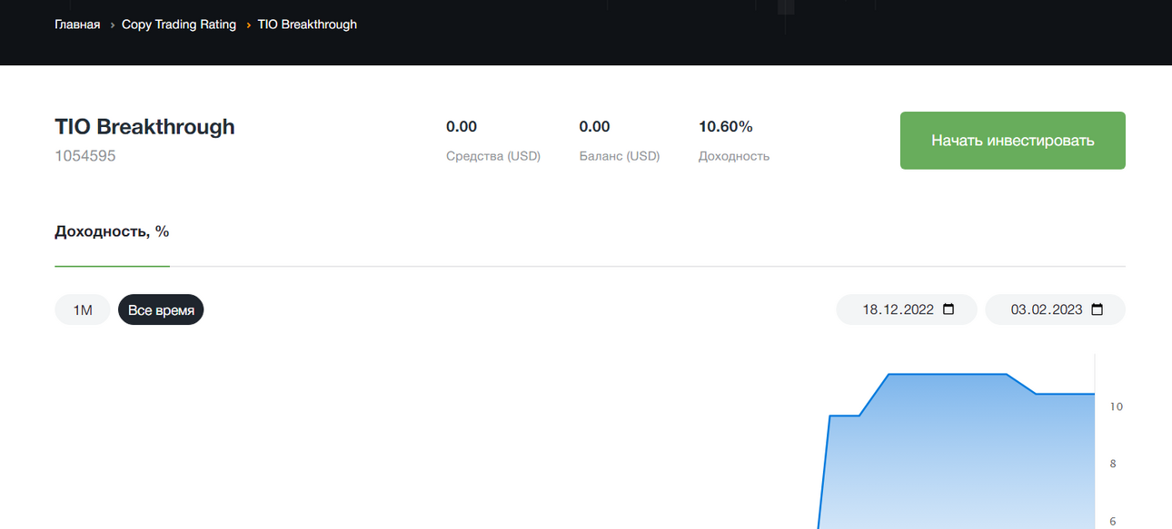Click the chart axis label 10

click(1117, 407)
